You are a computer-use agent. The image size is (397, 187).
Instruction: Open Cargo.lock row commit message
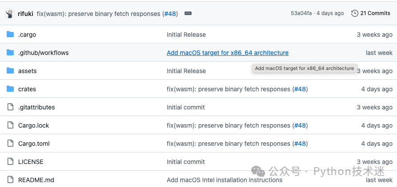(x=228, y=125)
